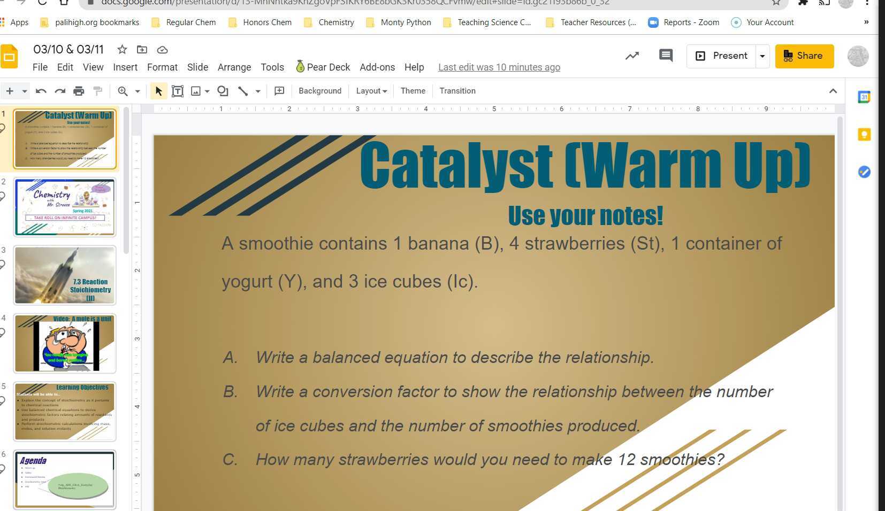This screenshot has height=511, width=885.
Task: Select the Agenda slide thumbnail
Action: coord(64,479)
